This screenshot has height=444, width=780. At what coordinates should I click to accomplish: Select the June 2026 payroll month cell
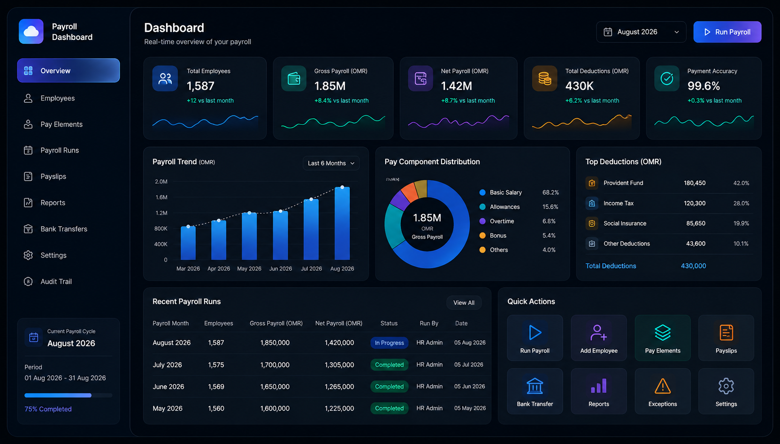click(x=168, y=387)
